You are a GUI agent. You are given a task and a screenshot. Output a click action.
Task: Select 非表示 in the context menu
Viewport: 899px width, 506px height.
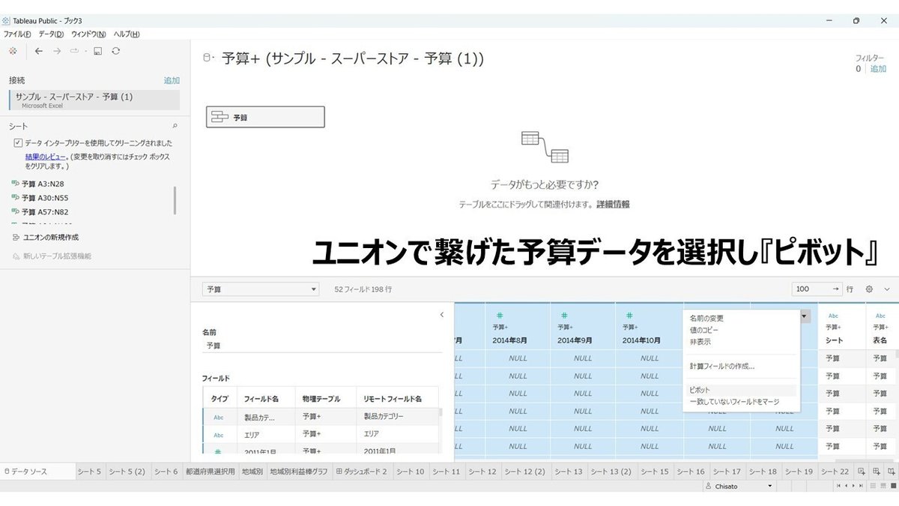coord(700,342)
